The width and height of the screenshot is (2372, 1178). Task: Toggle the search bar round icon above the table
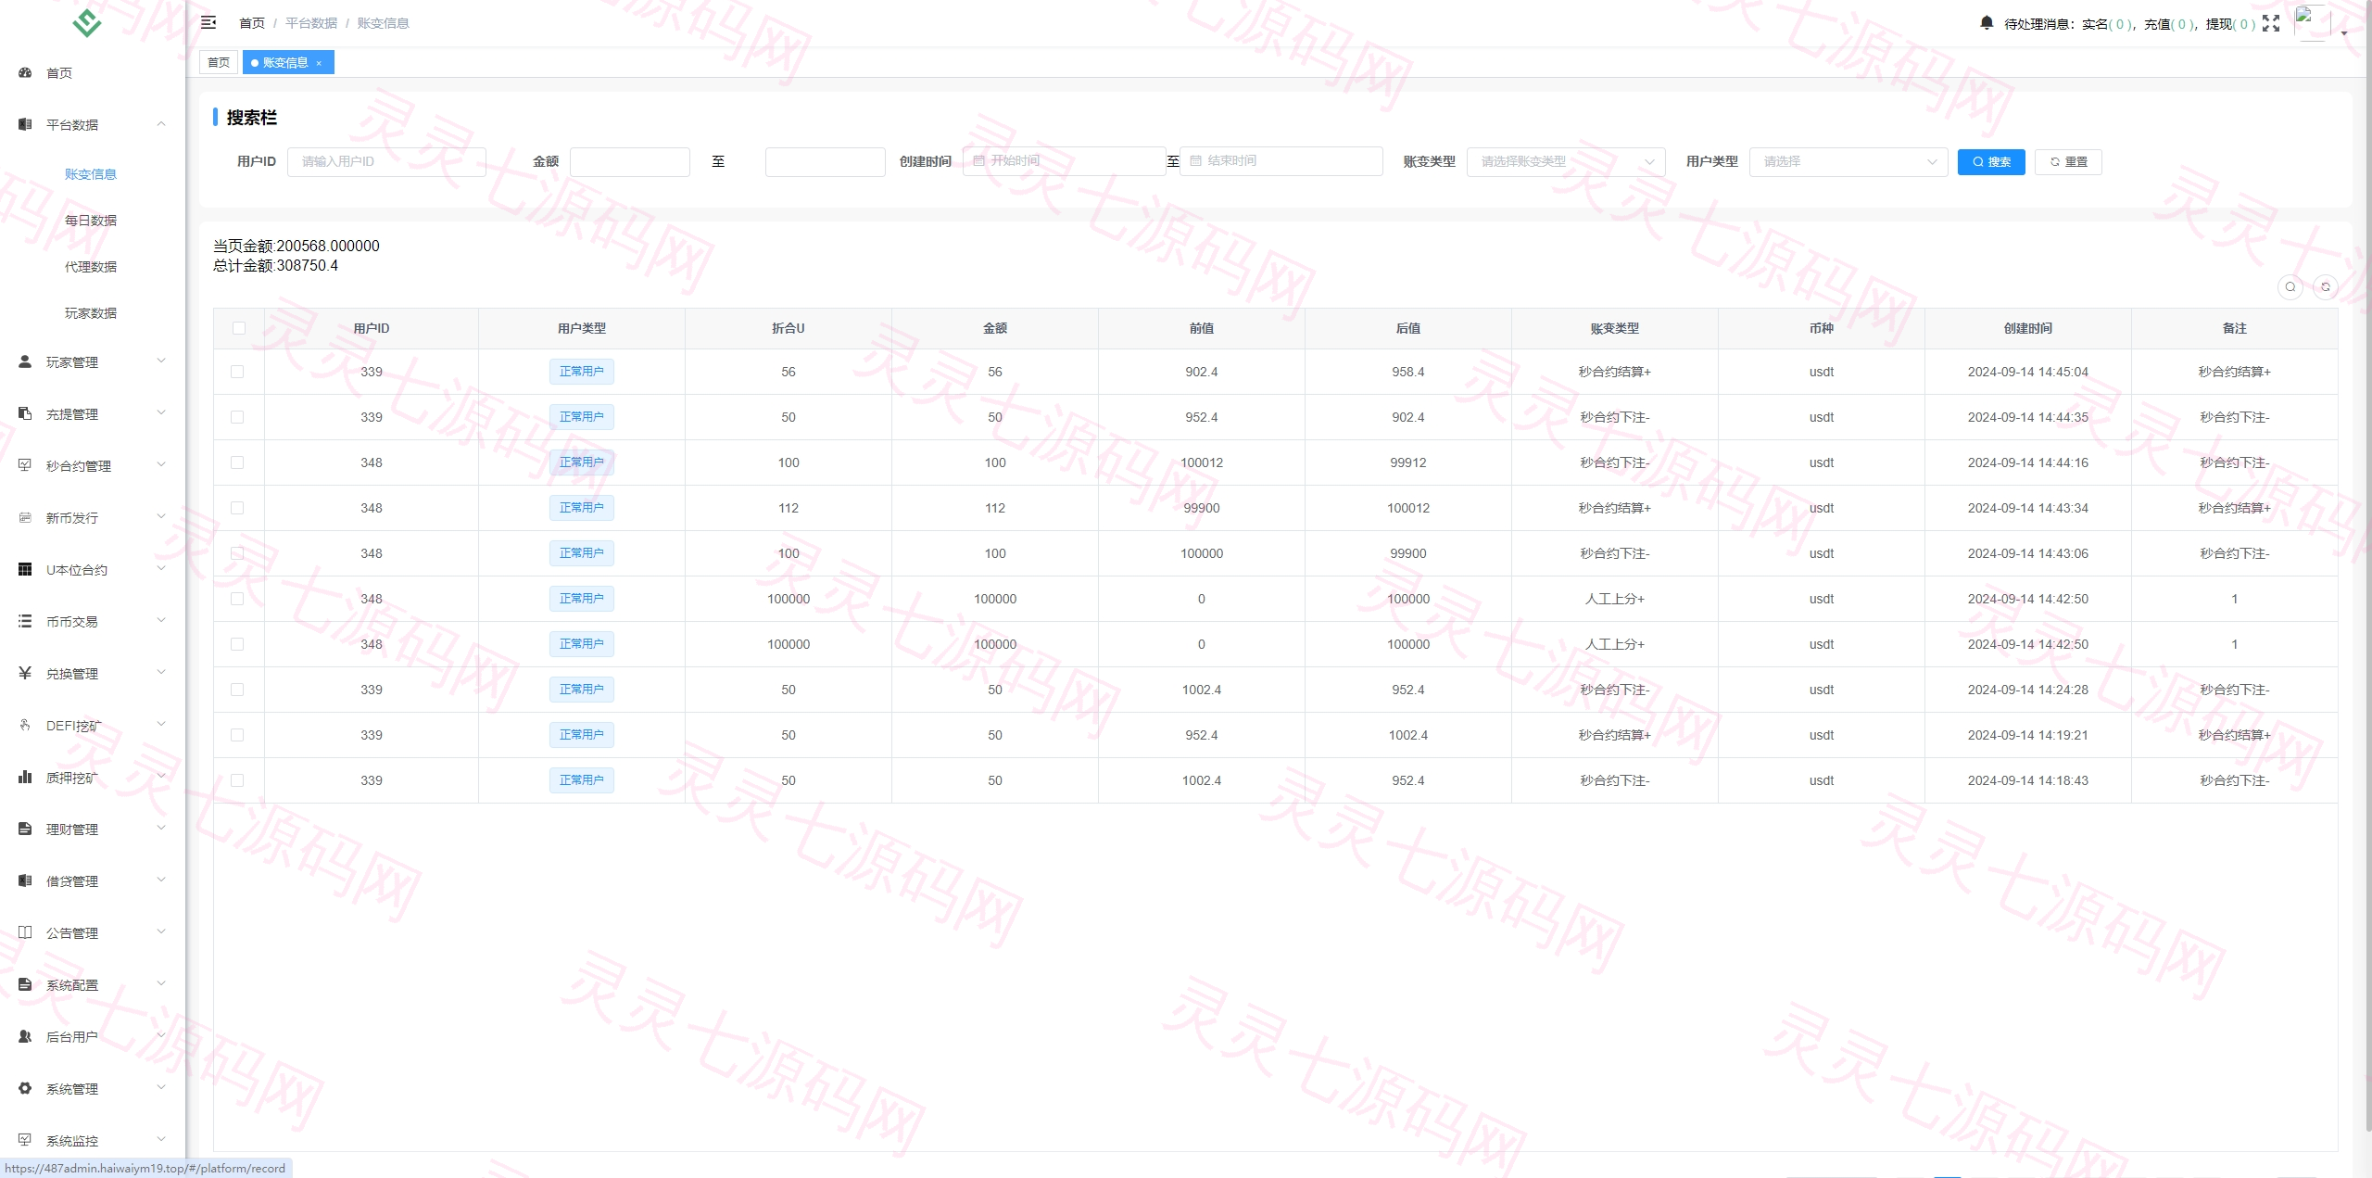(2290, 287)
